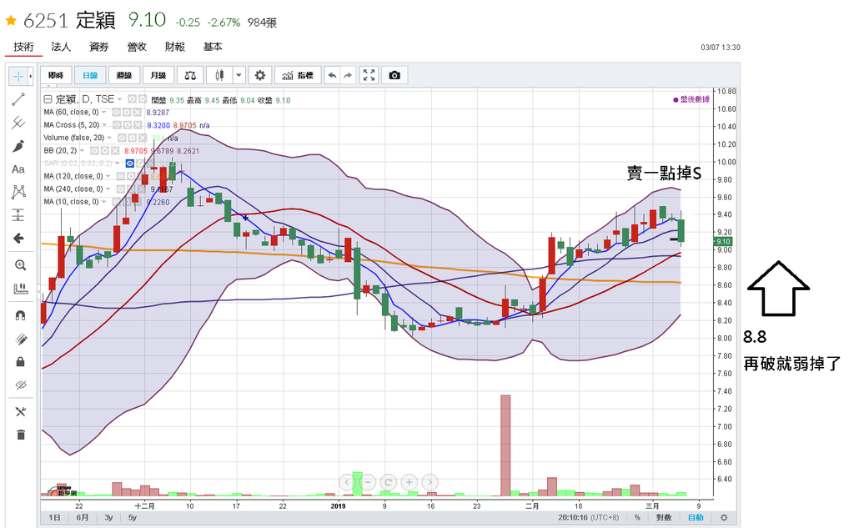
Task: Click the trash icon to remove drawings
Action: (x=20, y=435)
